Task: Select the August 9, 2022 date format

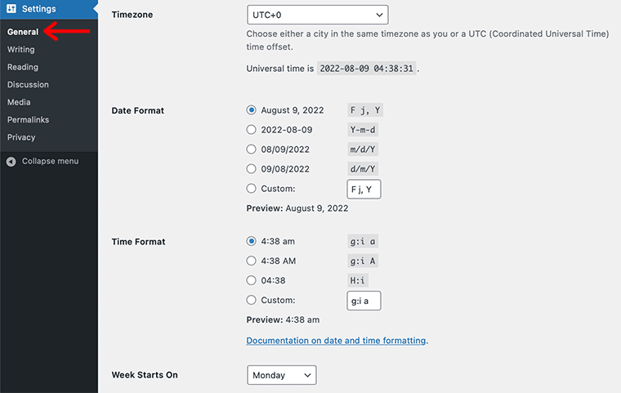Action: 251,109
